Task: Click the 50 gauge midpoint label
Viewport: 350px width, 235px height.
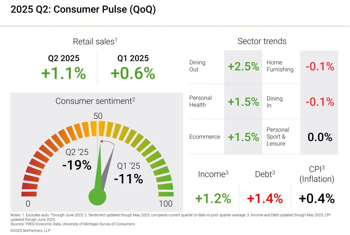Action: [x=98, y=116]
